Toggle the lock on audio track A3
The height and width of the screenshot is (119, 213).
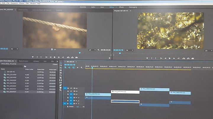[68, 104]
